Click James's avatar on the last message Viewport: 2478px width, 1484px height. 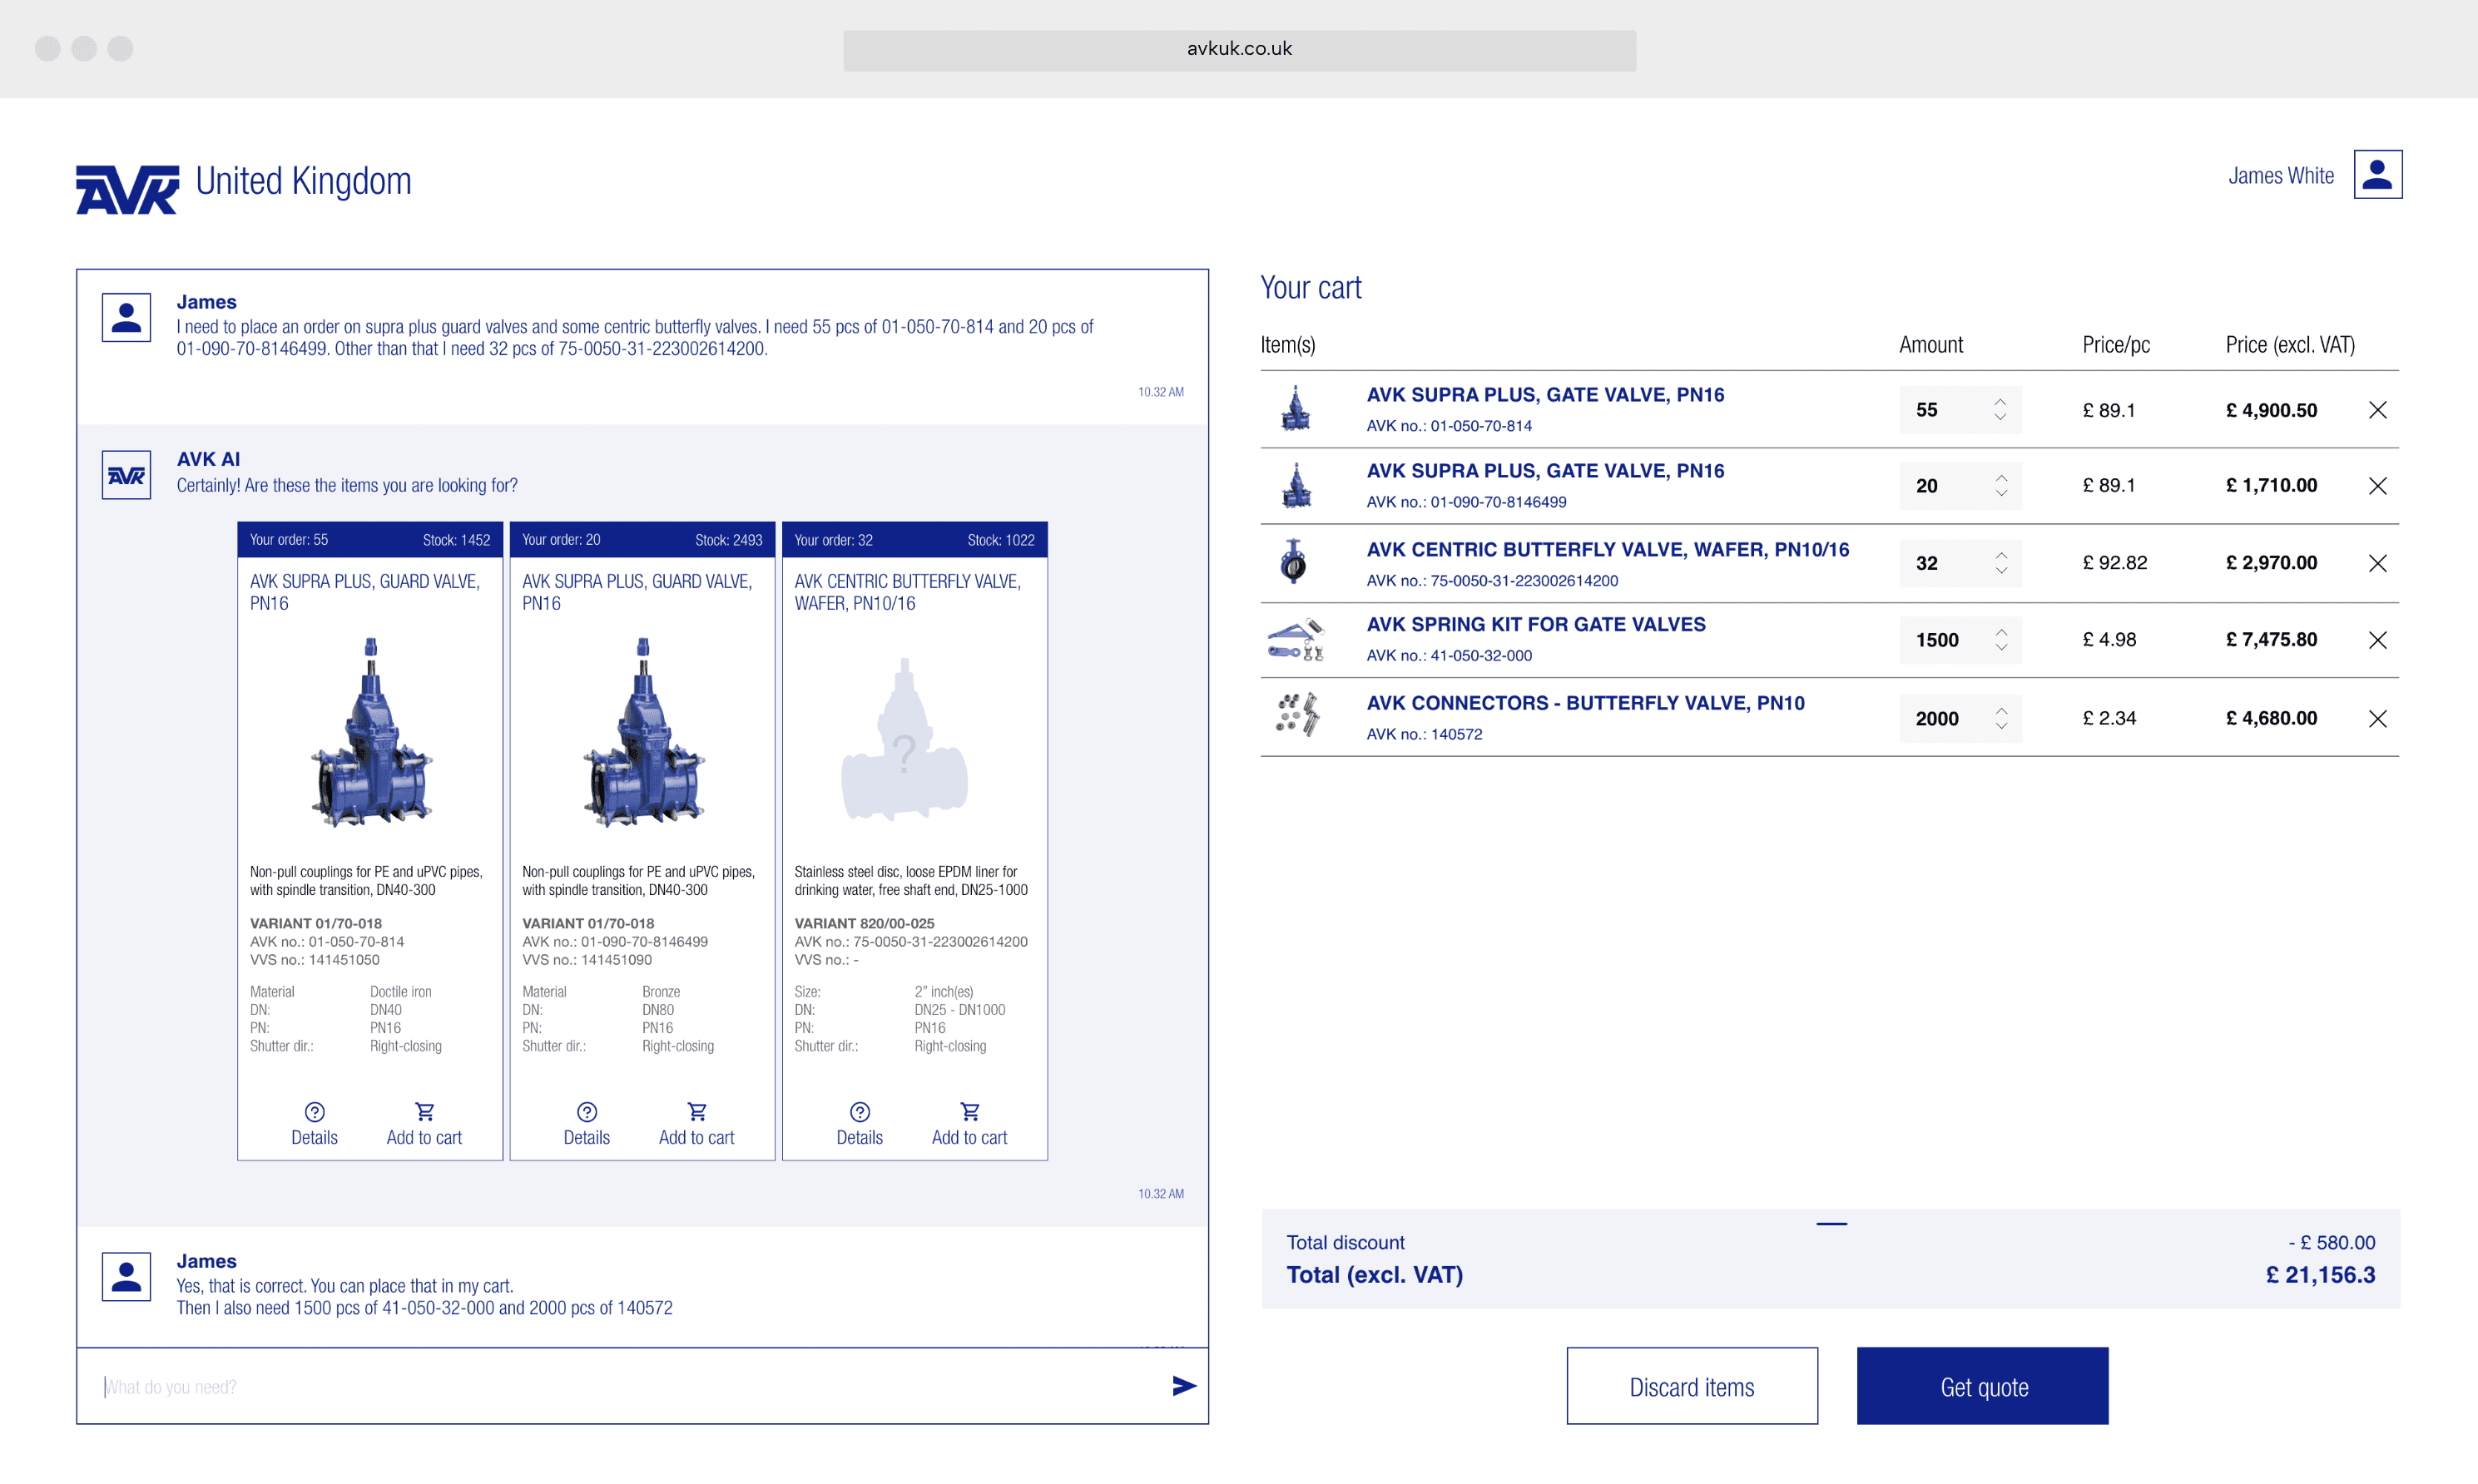[126, 1277]
